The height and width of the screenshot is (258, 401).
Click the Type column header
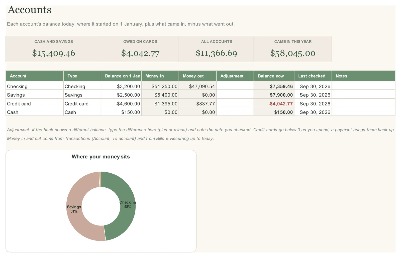pos(82,76)
